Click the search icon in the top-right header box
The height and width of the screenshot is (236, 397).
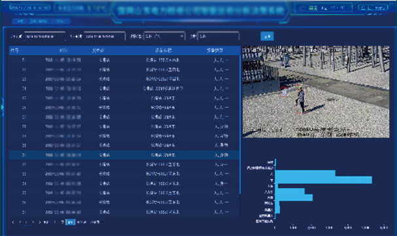click(302, 8)
